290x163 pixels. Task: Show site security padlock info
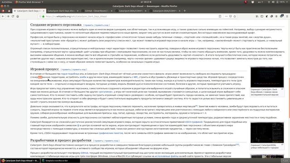[43, 16]
